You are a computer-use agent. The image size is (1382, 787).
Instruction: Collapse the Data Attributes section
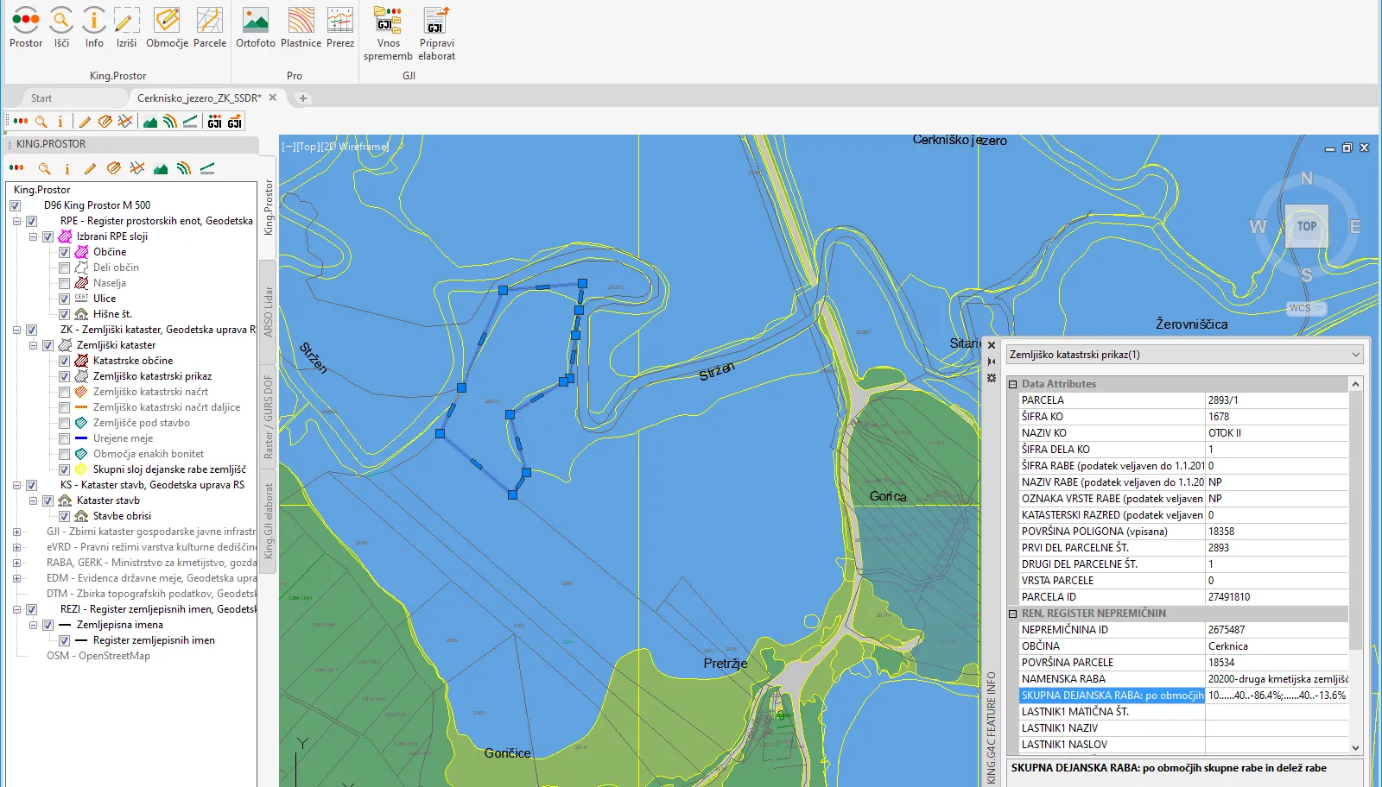pos(1012,384)
